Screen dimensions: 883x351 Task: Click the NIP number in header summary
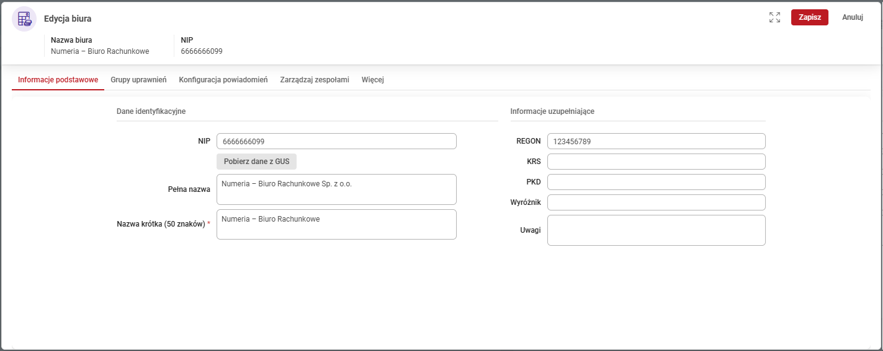pos(202,51)
